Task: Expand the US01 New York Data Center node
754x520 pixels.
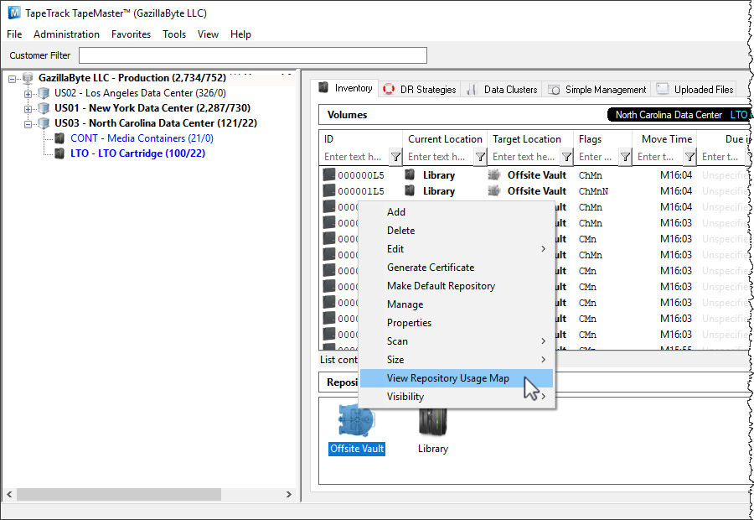Action: pos(28,109)
